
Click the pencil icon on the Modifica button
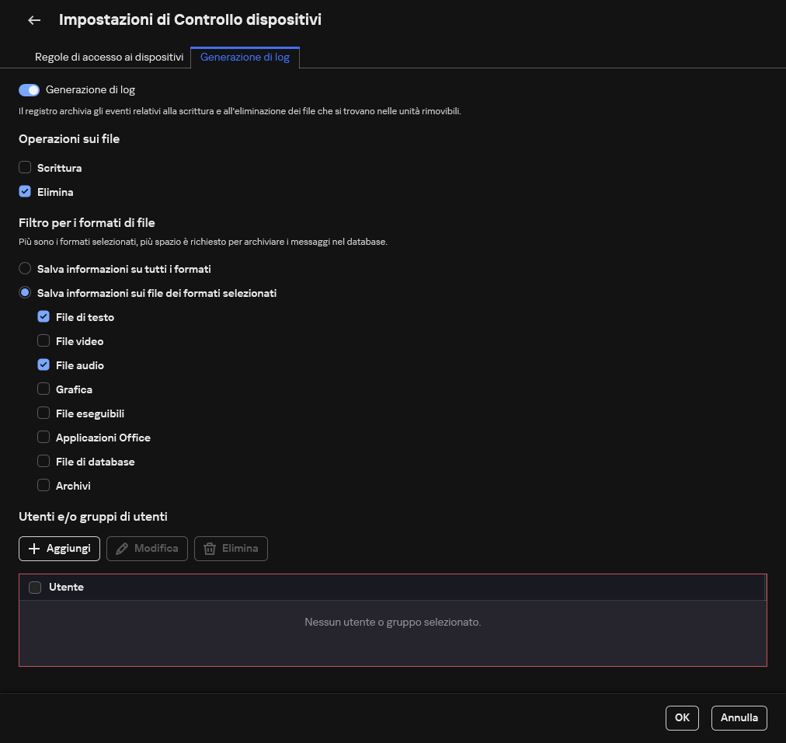pos(122,549)
